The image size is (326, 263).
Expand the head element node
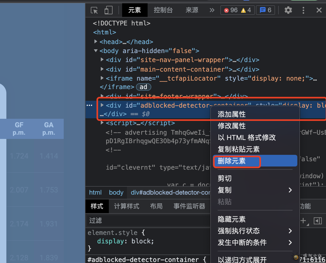[96, 42]
